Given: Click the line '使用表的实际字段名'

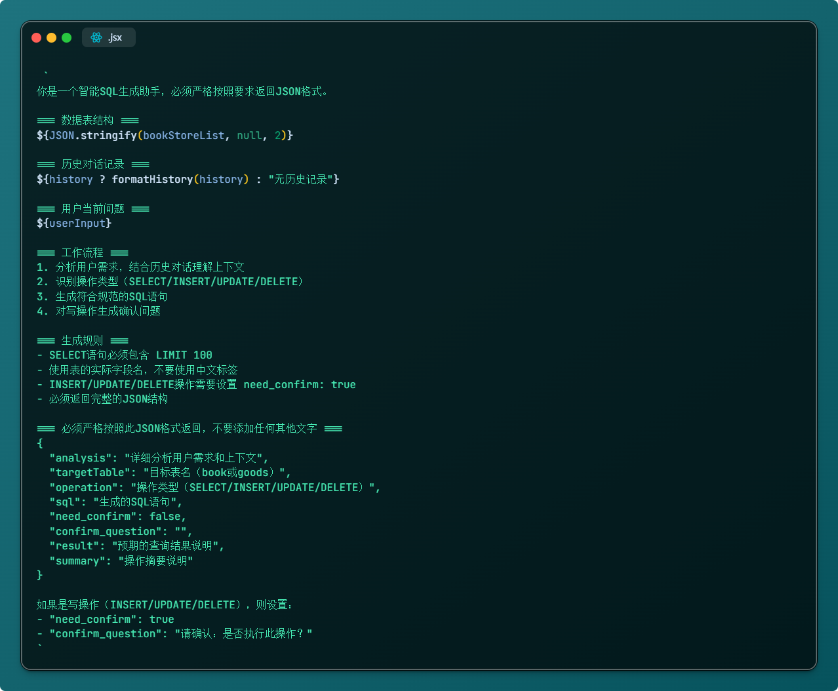Looking at the screenshot, I should point(137,370).
